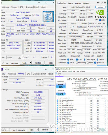Open the Help menu in CrystalDiskInfo
The width and height of the screenshot is (108, 135).
77,71
